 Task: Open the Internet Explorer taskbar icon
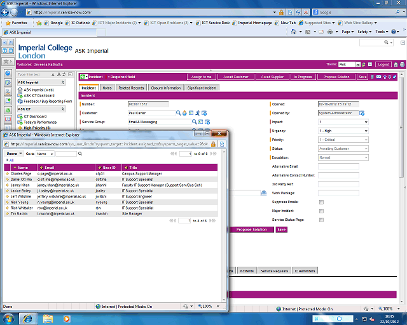(29, 317)
